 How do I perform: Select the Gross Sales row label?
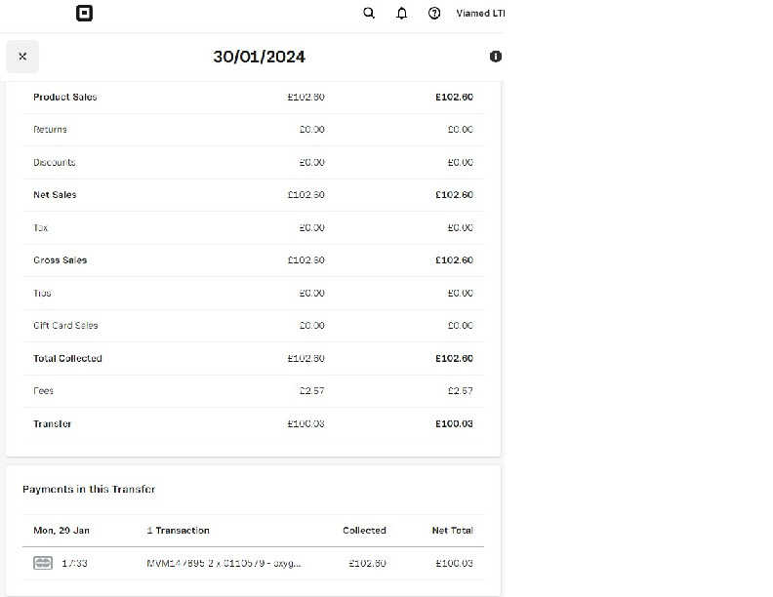tap(60, 260)
